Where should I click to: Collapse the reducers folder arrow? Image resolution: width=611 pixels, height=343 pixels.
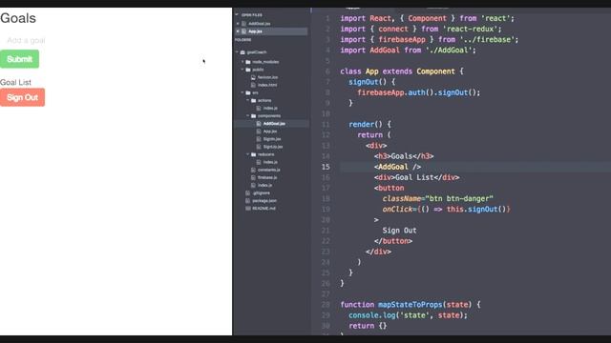click(x=248, y=154)
